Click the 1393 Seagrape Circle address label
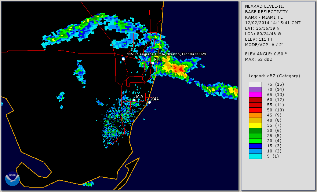Image resolution: width=317 pixels, height=192 pixels. 167,54
